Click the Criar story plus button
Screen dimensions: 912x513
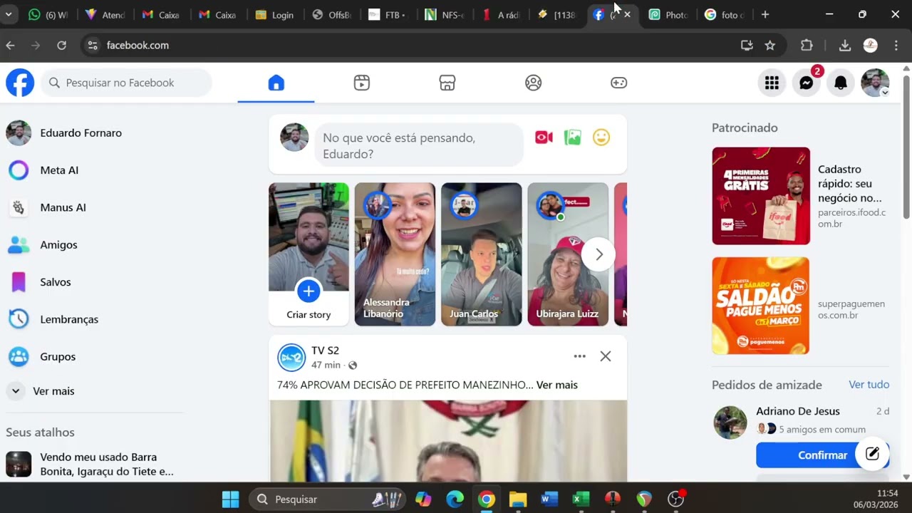tap(309, 291)
